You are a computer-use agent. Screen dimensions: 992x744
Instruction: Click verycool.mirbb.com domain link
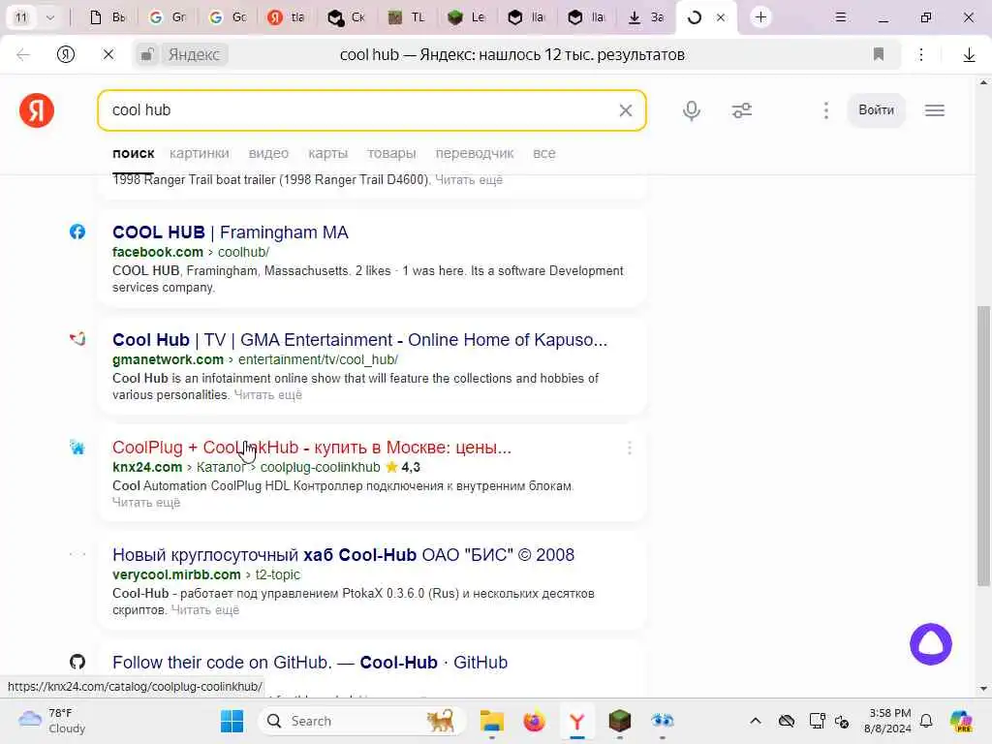176,574
